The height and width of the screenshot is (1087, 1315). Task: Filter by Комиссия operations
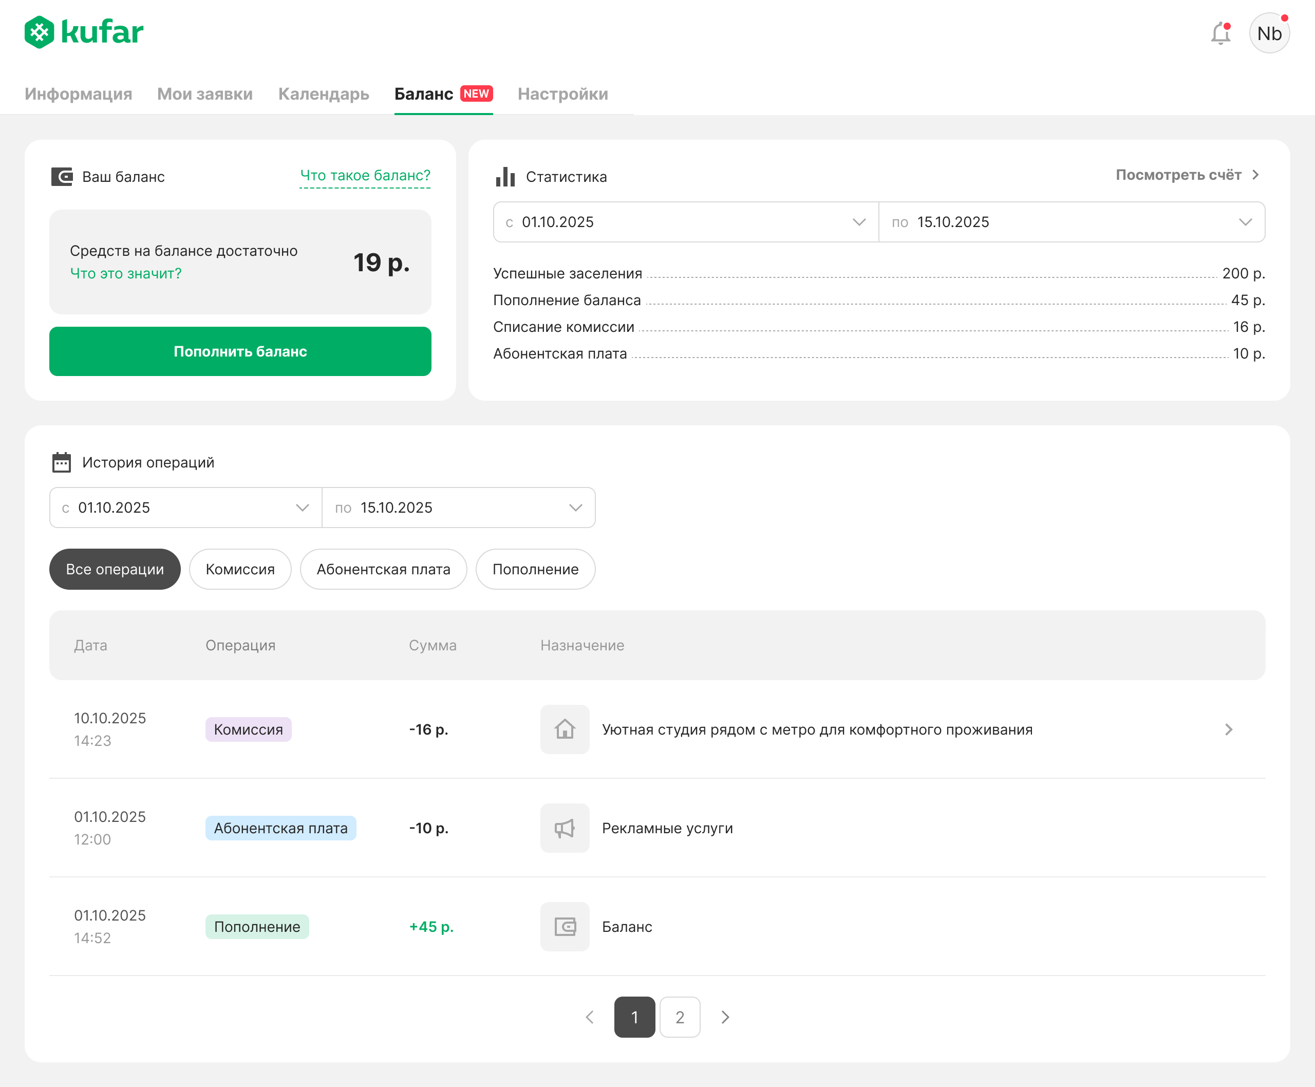[x=240, y=569]
